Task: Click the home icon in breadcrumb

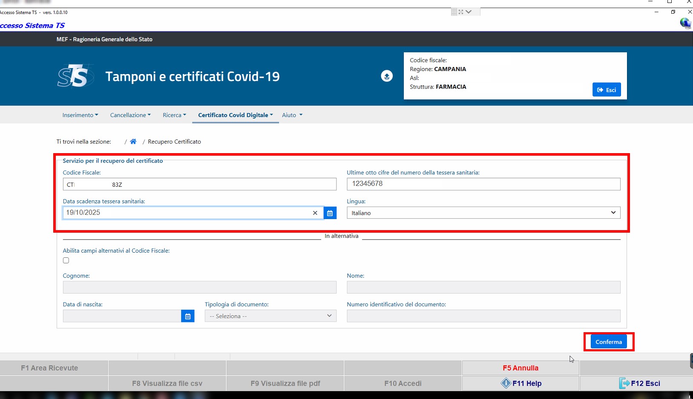Action: pos(133,142)
